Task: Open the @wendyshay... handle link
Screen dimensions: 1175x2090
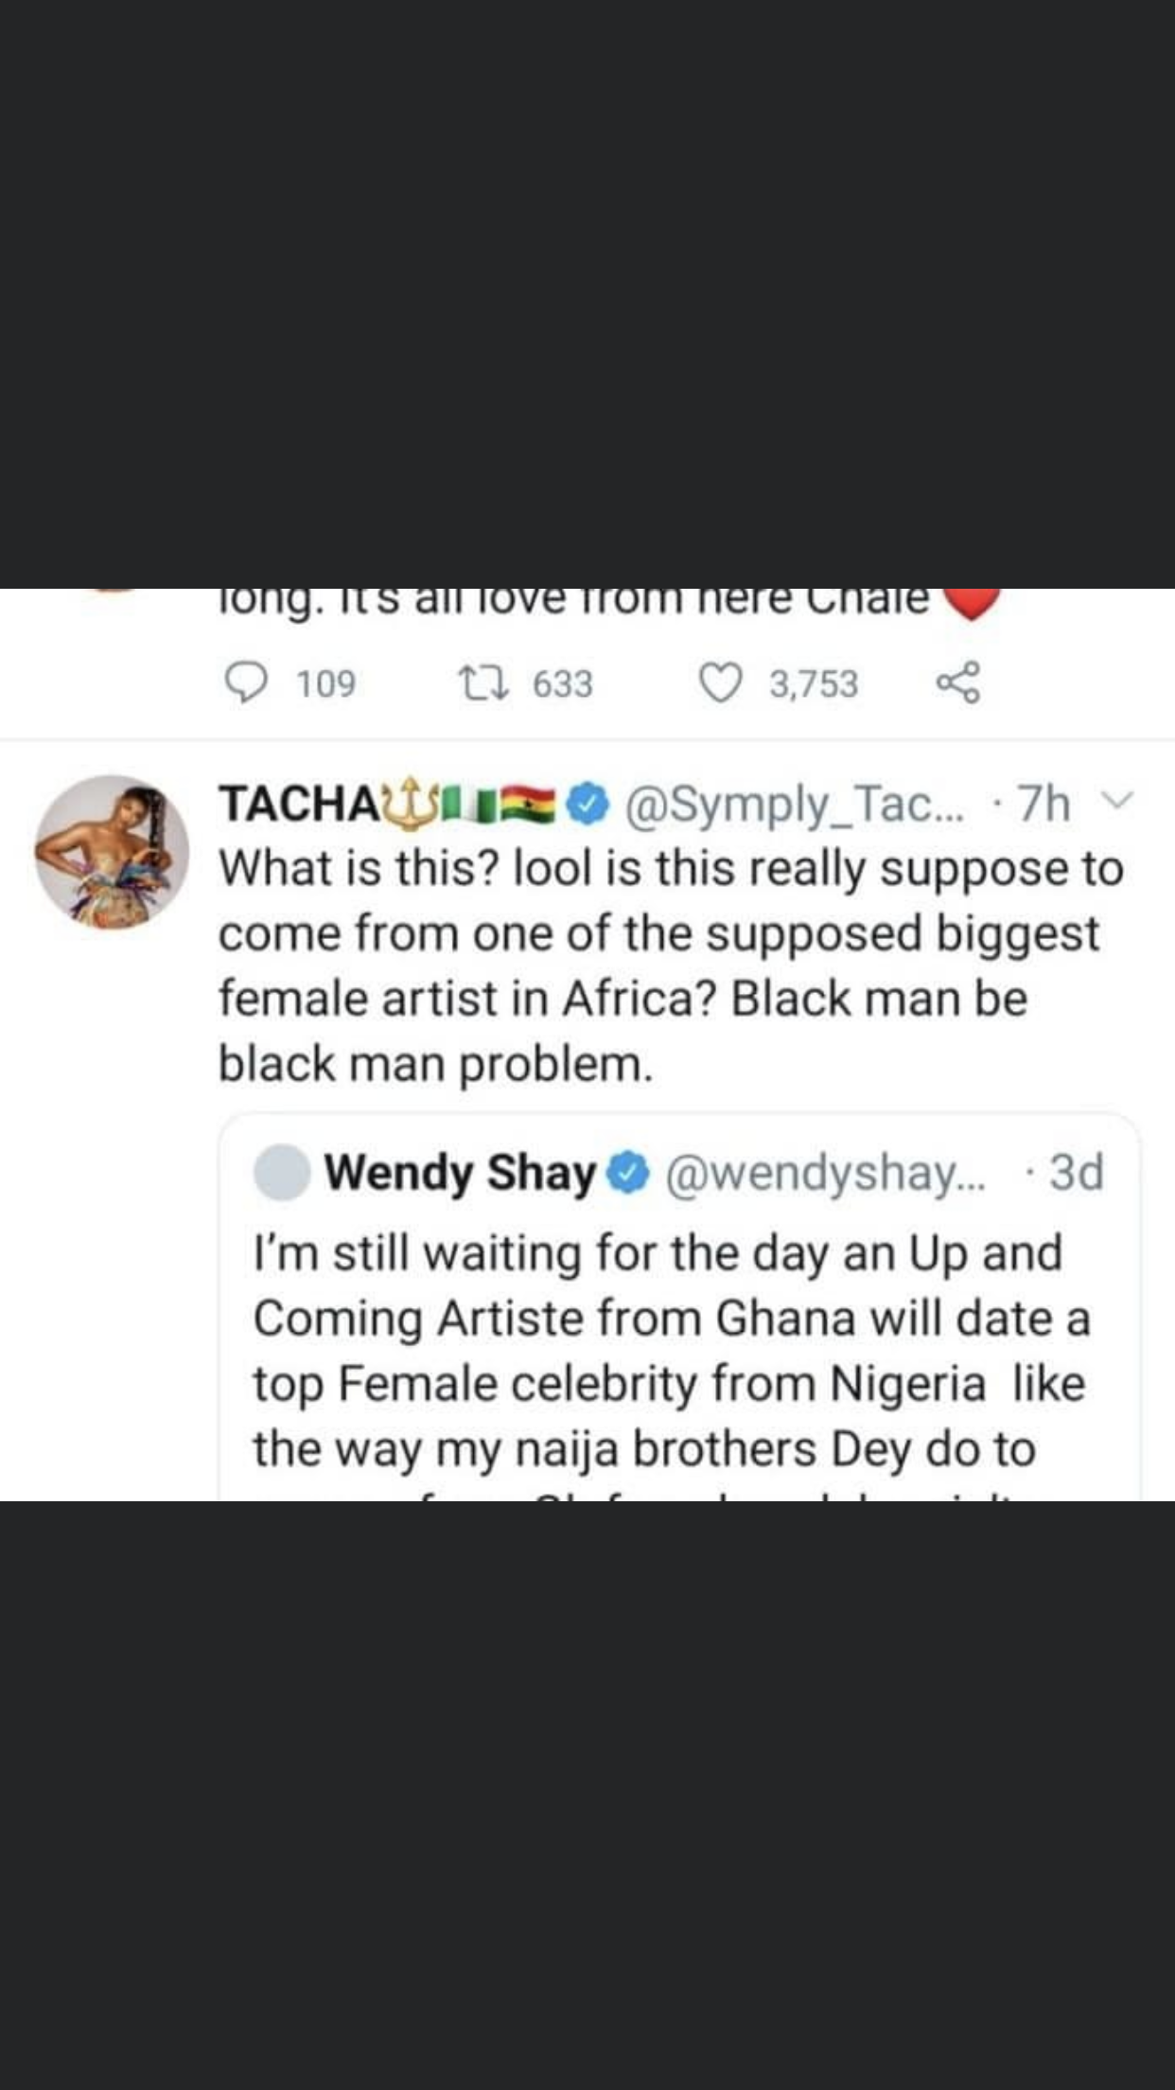Action: (825, 1173)
